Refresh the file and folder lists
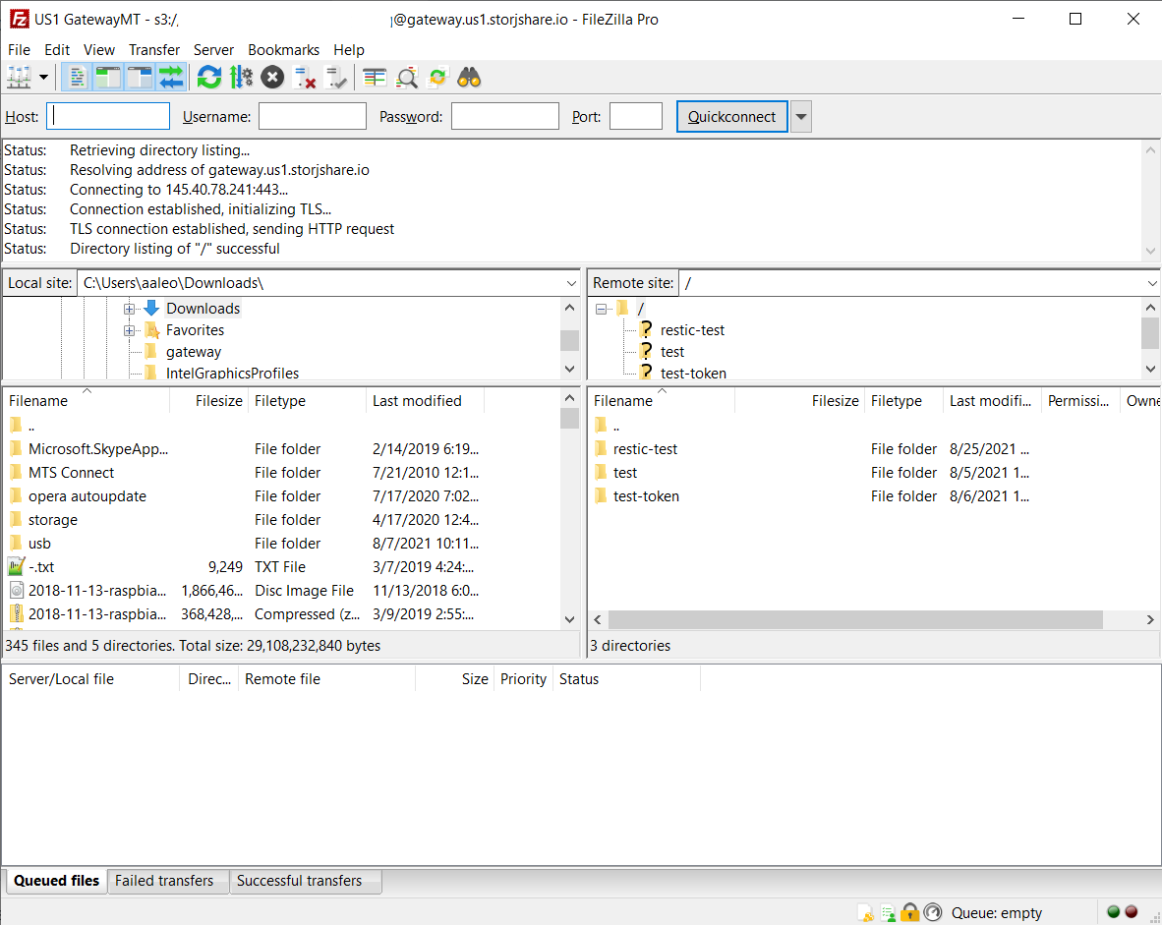Viewport: 1162px width, 925px height. (x=209, y=77)
